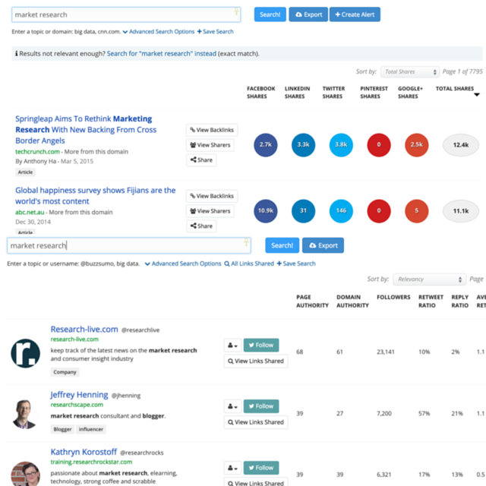The height and width of the screenshot is (486, 486).
Task: Click View Backlinks for Fijians article
Action: (x=212, y=196)
